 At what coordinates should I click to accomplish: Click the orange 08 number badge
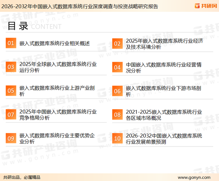pos(117,115)
